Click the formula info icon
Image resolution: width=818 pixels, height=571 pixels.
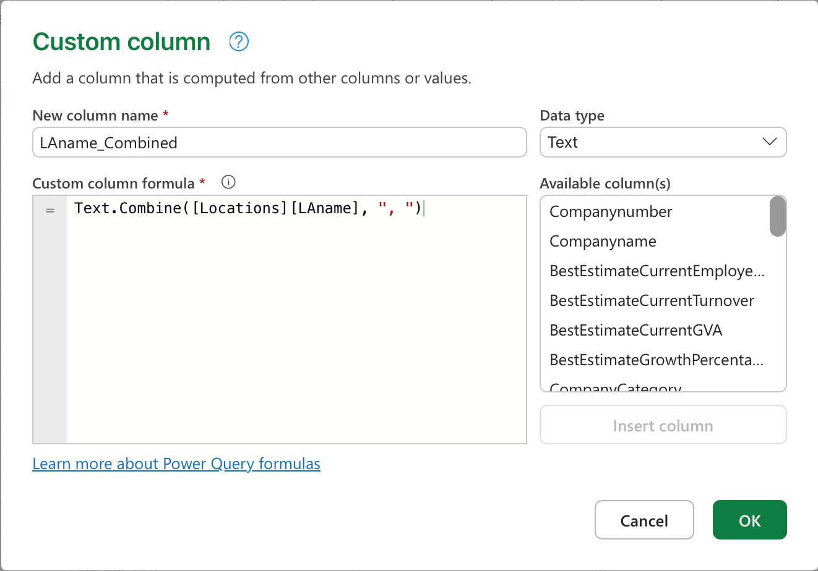pos(228,182)
